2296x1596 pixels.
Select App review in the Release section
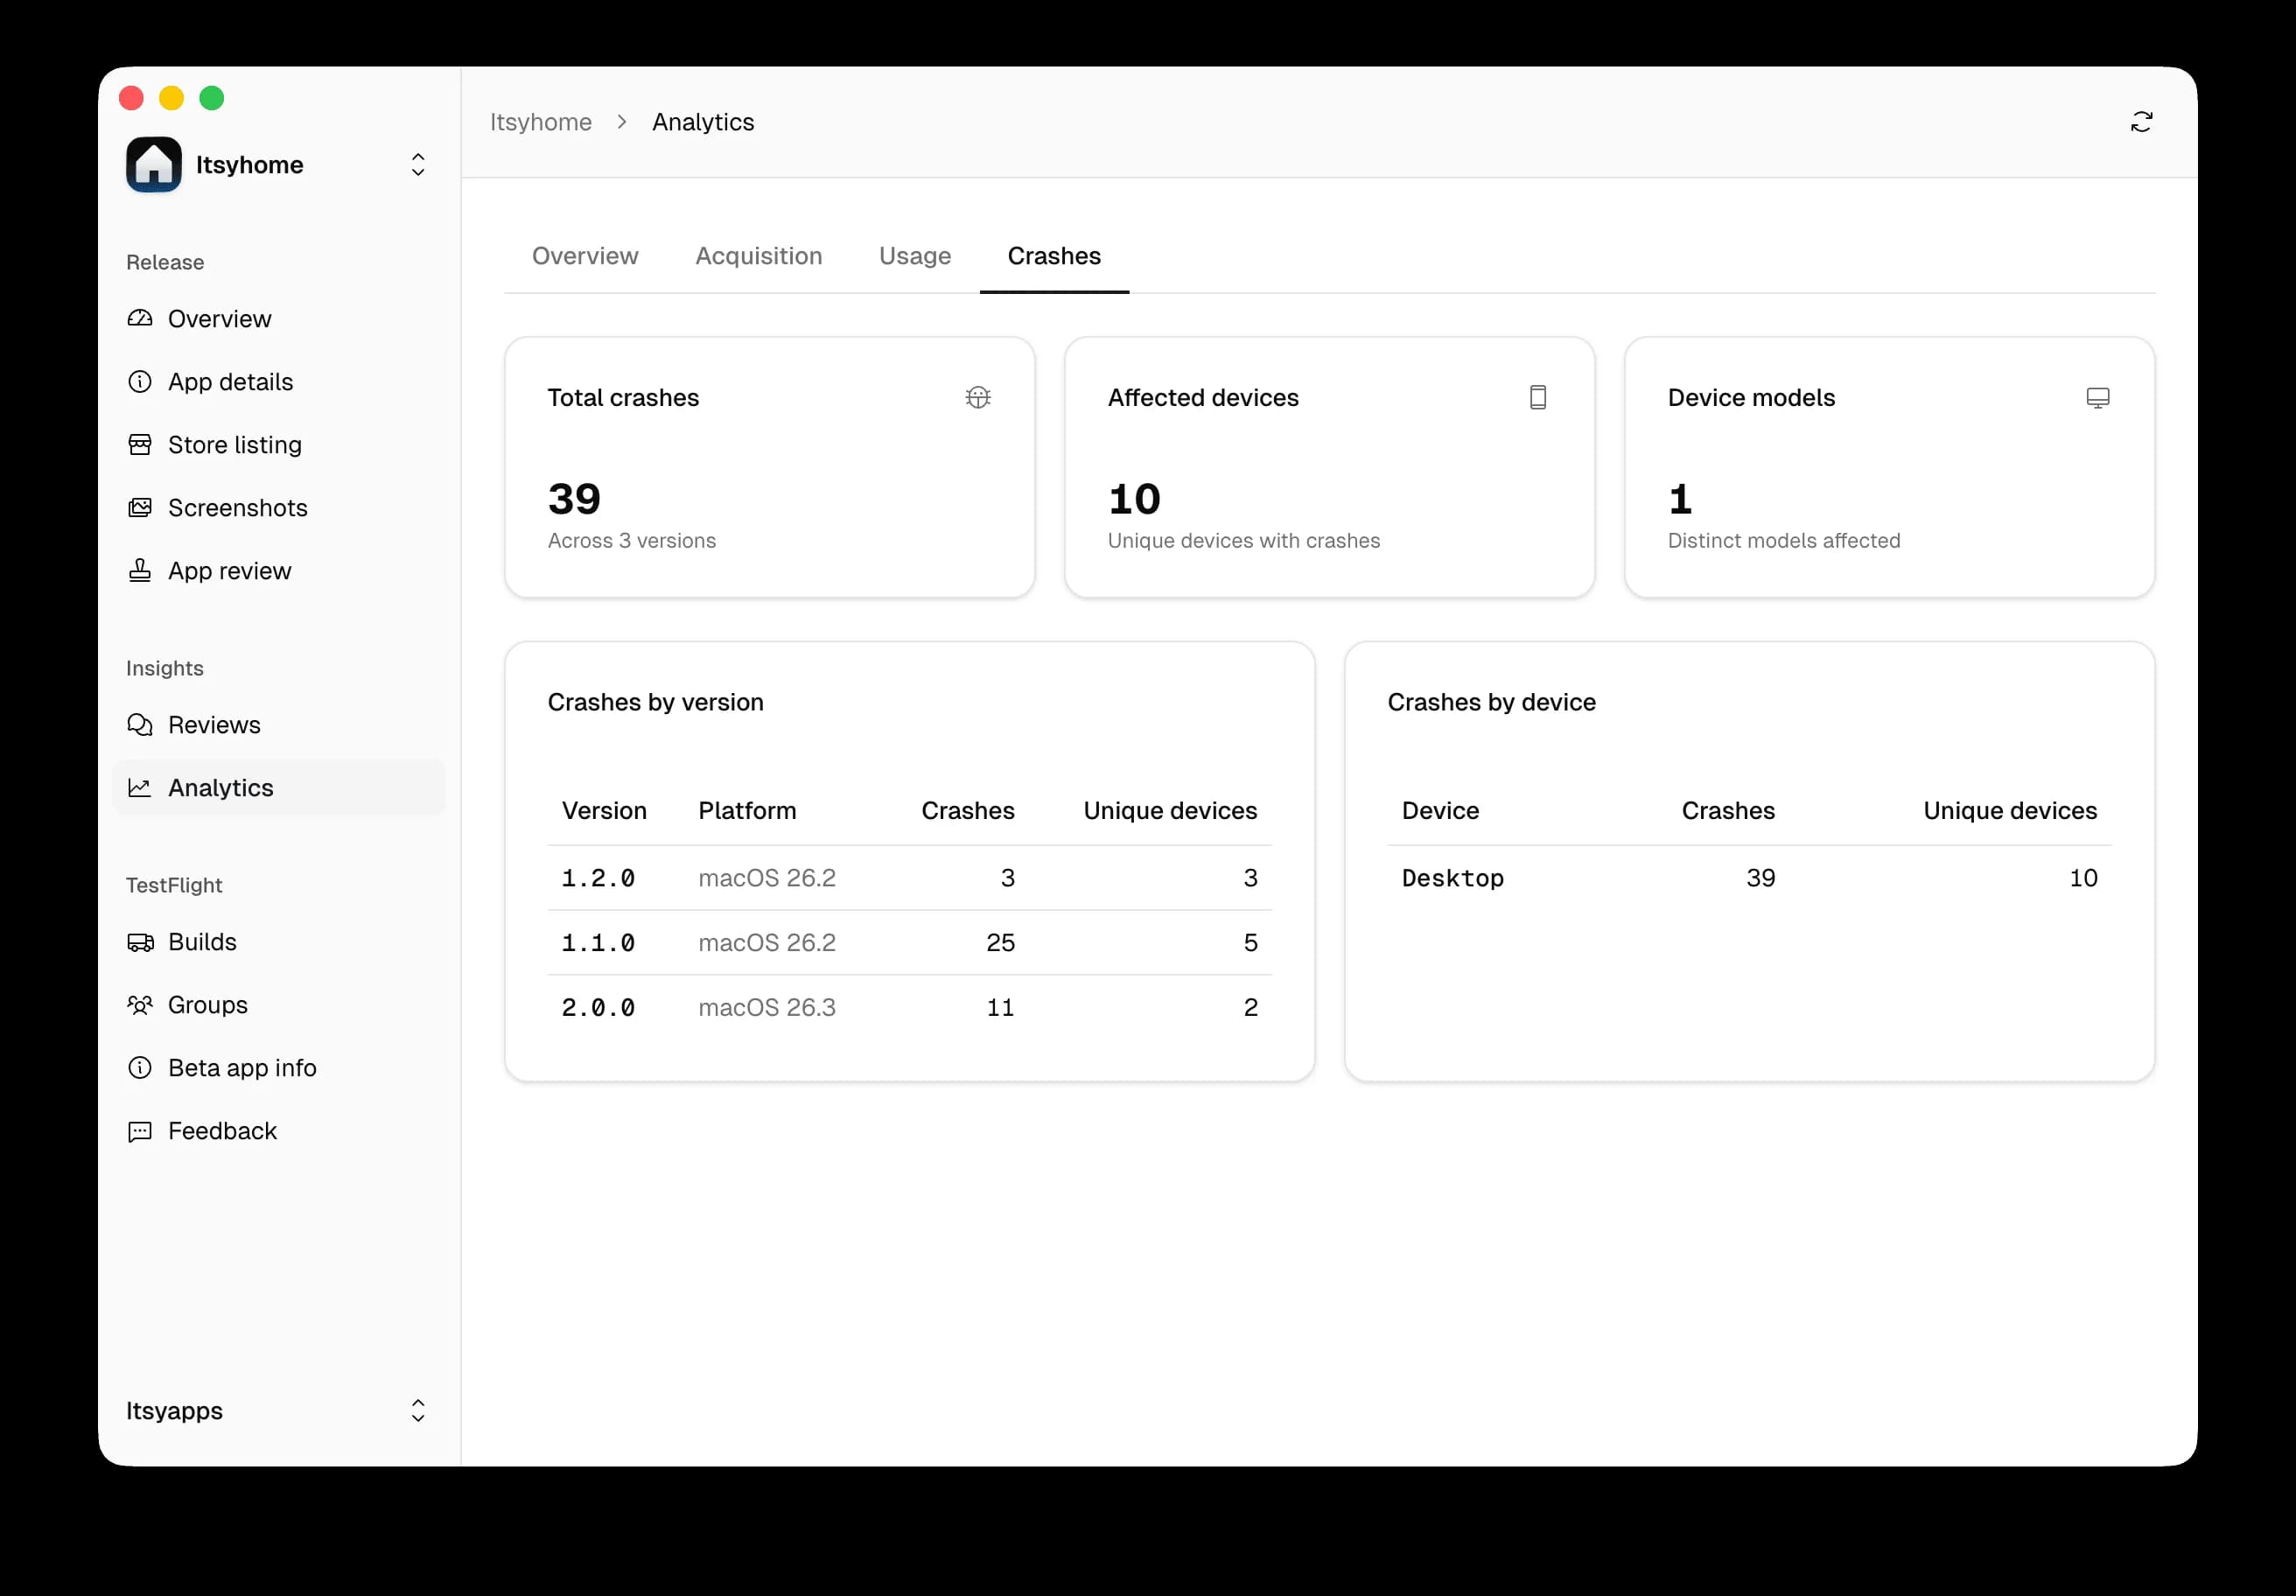[229, 571]
